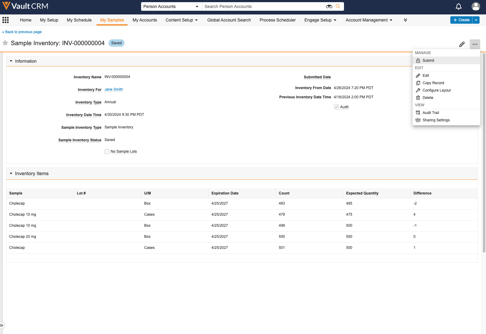Viewport: 486px width, 334px height.
Task: Open the user profile avatar menu
Action: tap(476, 6)
